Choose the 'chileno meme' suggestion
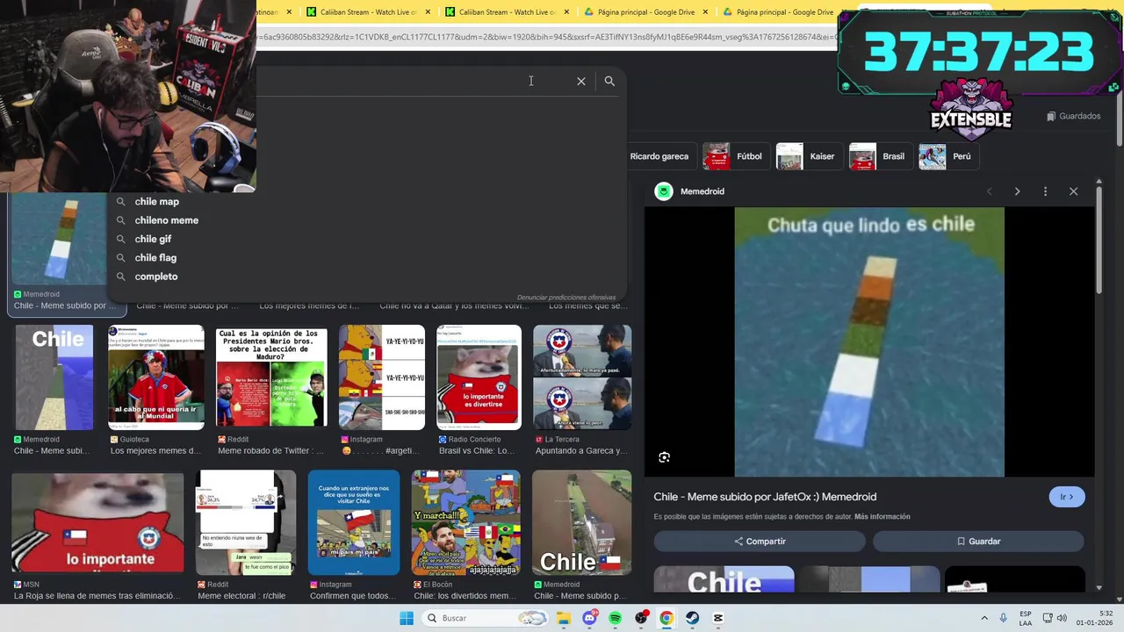 [x=167, y=220]
